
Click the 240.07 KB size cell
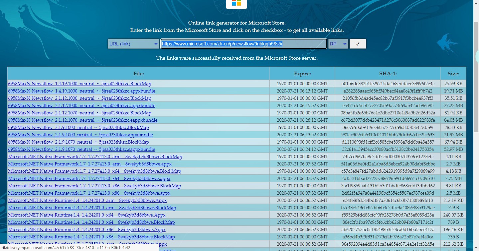pyautogui.click(x=453, y=215)
